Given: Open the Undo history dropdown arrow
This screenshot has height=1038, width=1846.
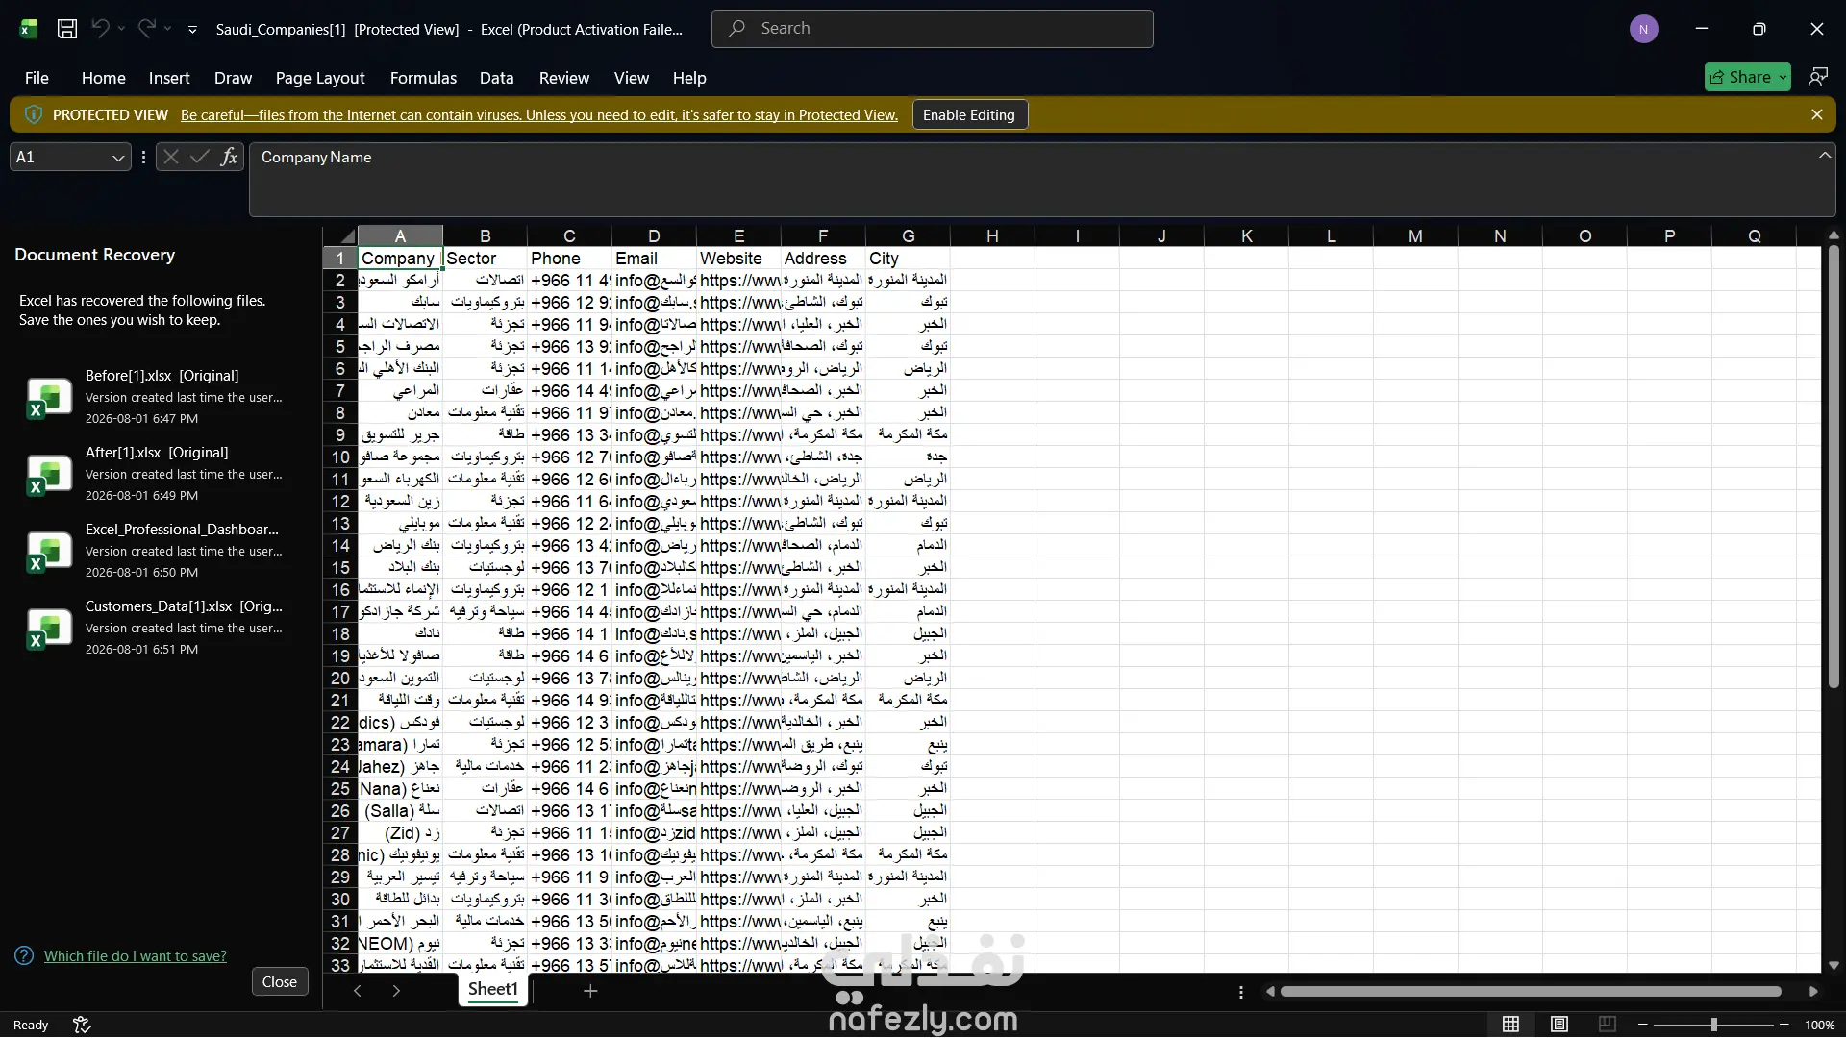Looking at the screenshot, I should [121, 29].
